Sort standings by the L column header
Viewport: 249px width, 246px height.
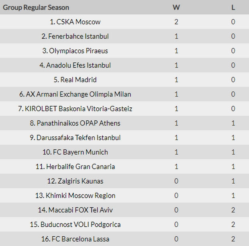[x=233, y=8]
